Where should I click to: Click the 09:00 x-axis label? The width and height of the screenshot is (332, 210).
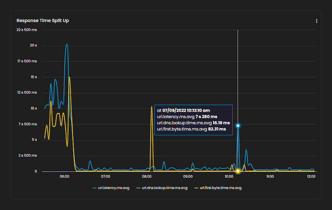coord(188,176)
